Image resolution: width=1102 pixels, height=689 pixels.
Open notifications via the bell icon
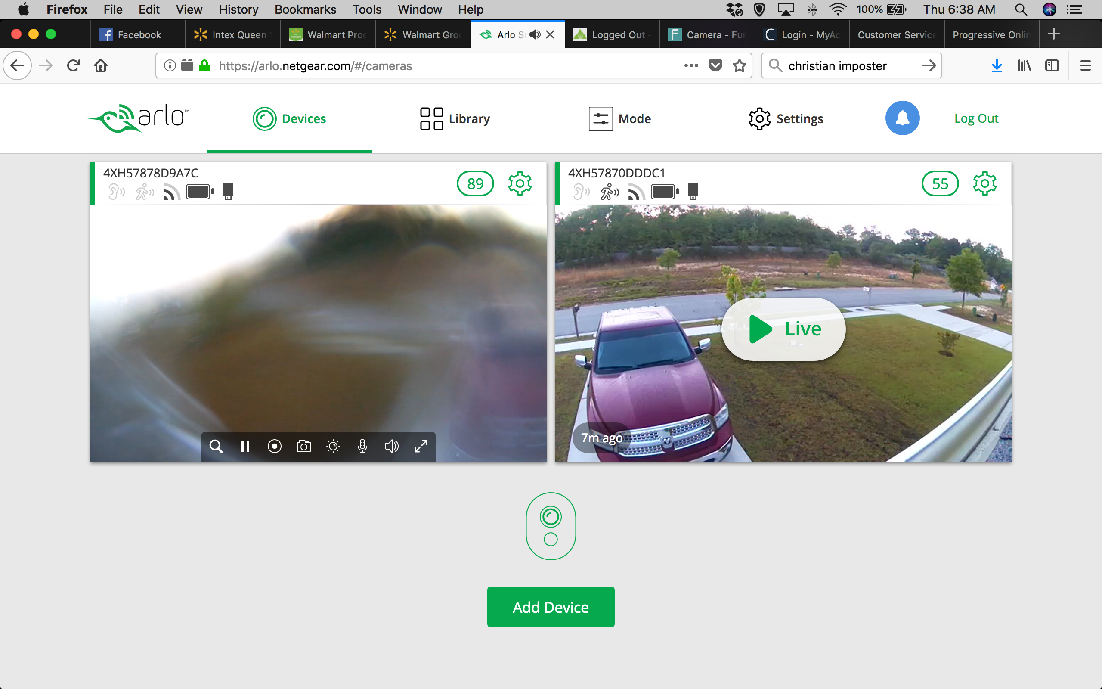[902, 118]
